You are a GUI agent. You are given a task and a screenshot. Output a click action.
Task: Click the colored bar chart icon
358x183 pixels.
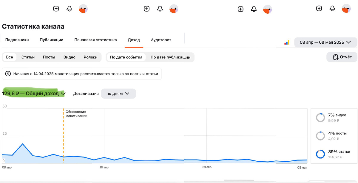pyautogui.click(x=287, y=42)
